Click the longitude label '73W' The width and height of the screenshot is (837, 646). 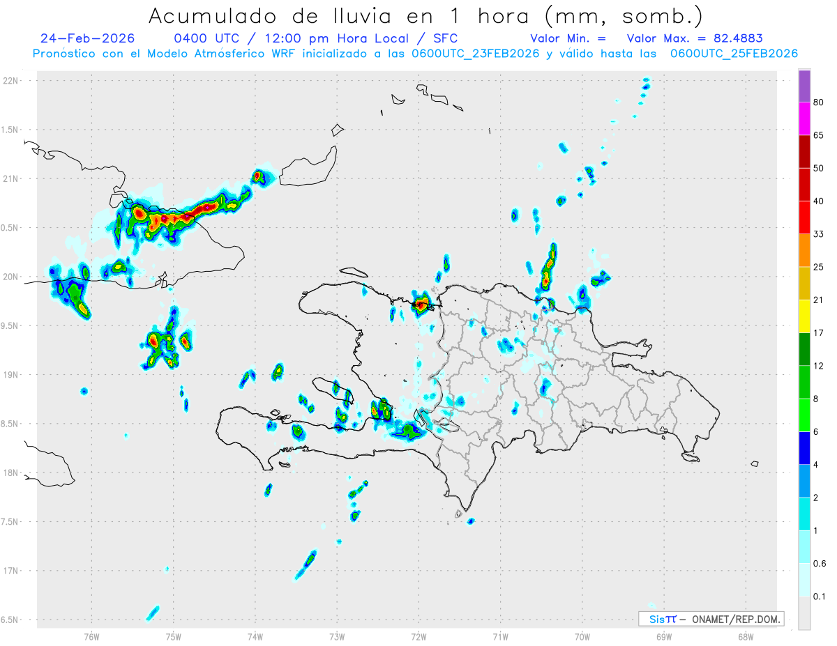coord(337,636)
